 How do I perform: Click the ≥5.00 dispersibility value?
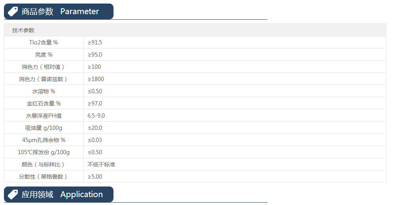coord(95,177)
